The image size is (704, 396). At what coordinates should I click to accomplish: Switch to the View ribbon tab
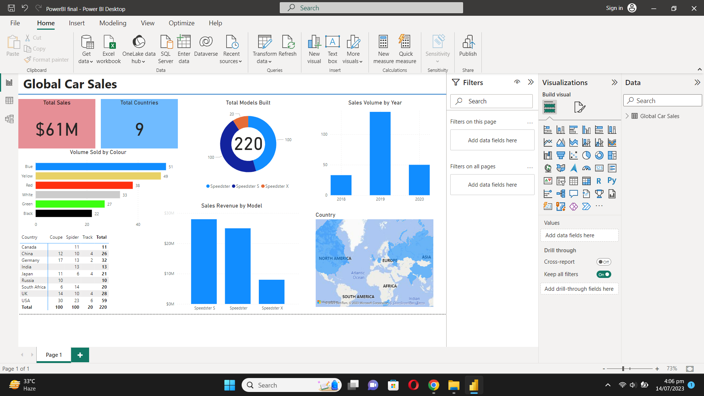[x=147, y=23]
